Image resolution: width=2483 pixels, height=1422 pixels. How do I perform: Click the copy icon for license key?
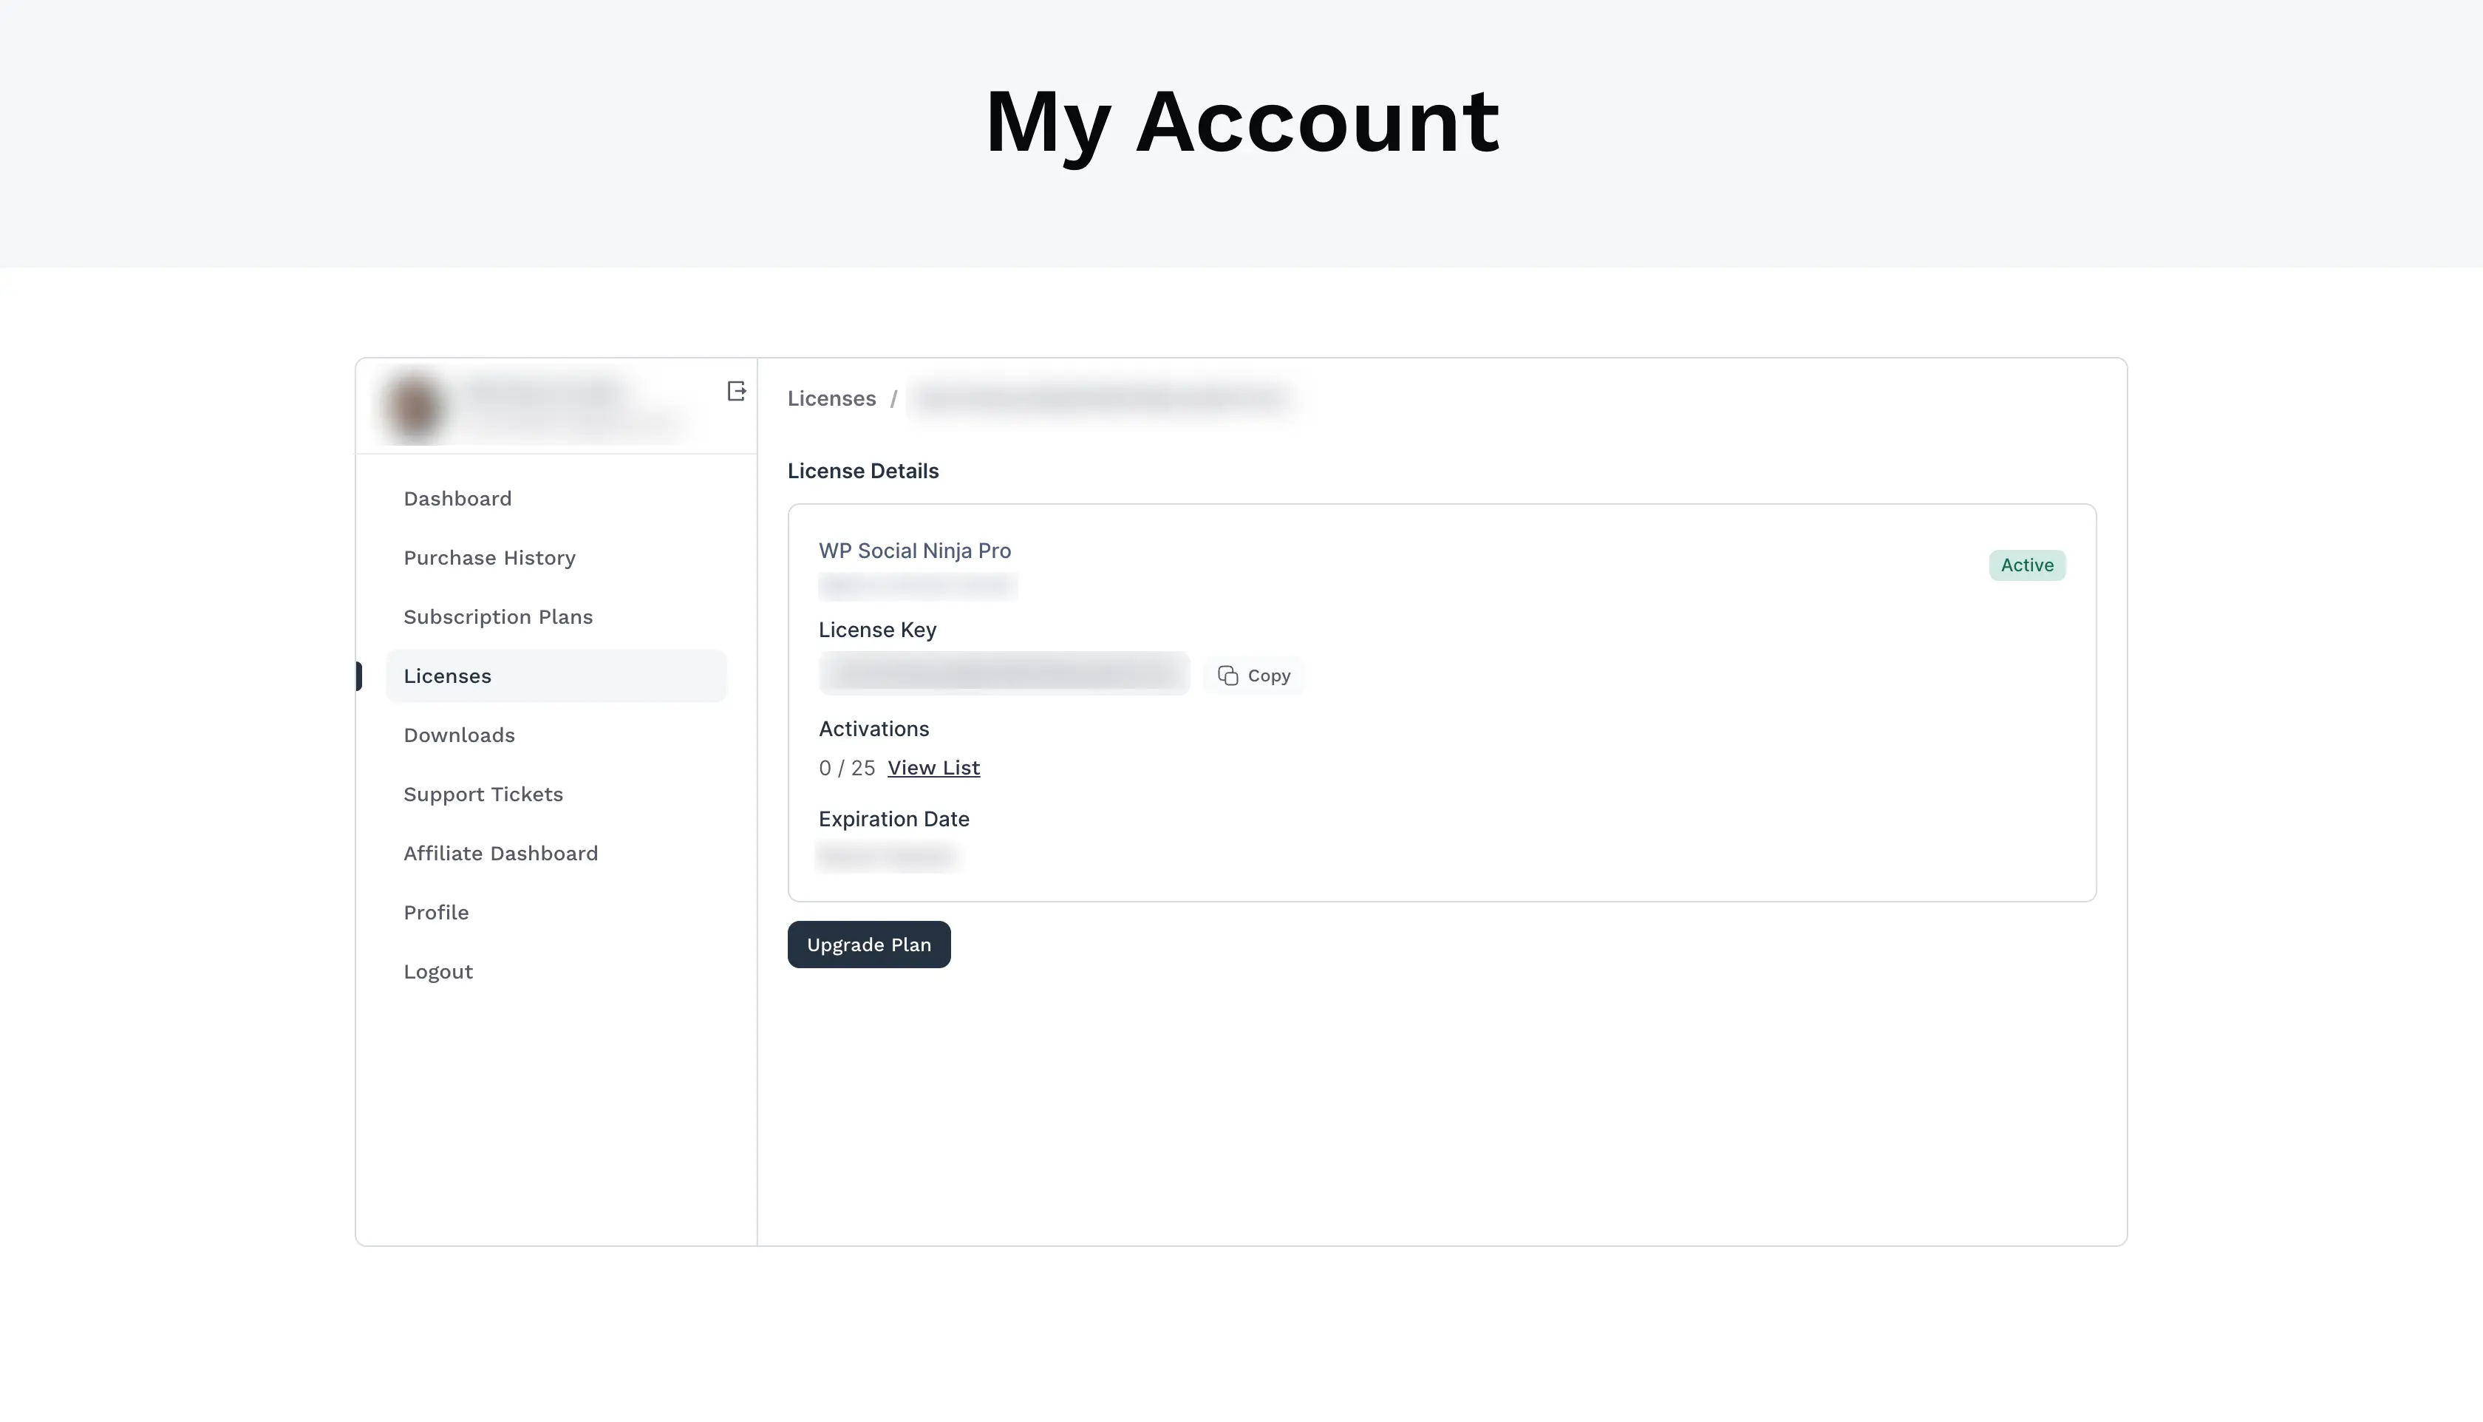click(x=1227, y=676)
